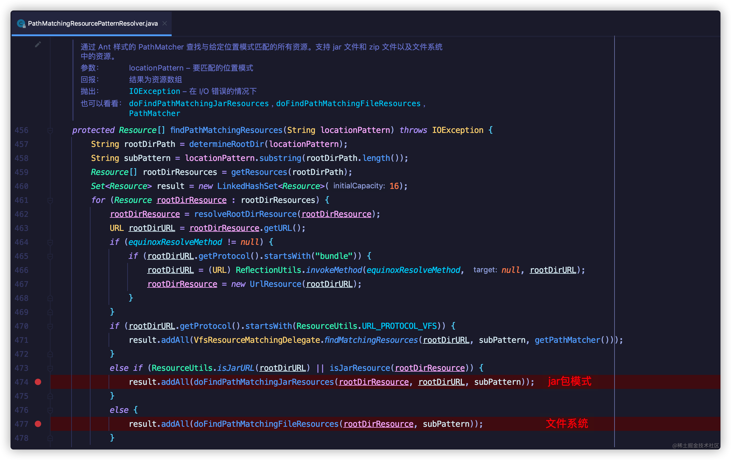This screenshot has width=731, height=460.
Task: Click initialCapacity inlay hint on line 460
Action: (x=359, y=186)
